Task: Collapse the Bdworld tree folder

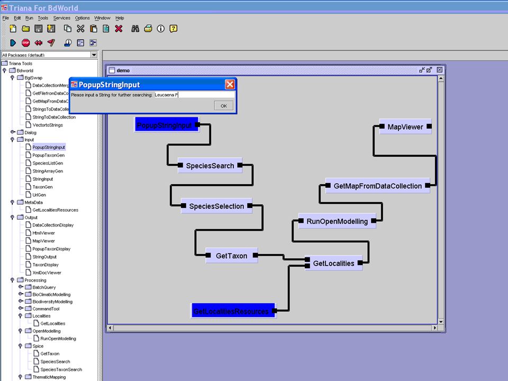Action: [5, 70]
